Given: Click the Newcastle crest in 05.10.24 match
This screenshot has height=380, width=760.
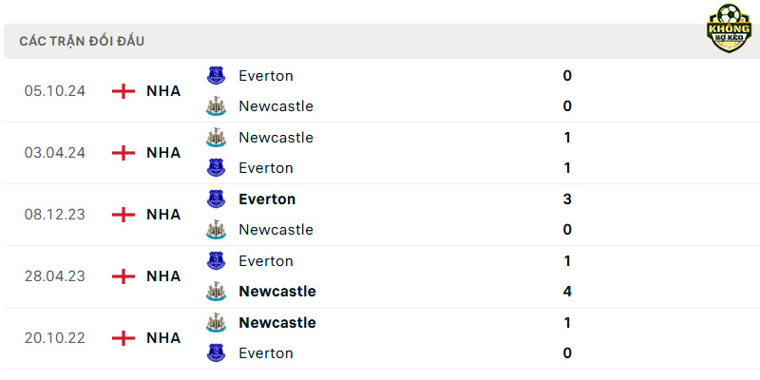Looking at the screenshot, I should (x=217, y=106).
